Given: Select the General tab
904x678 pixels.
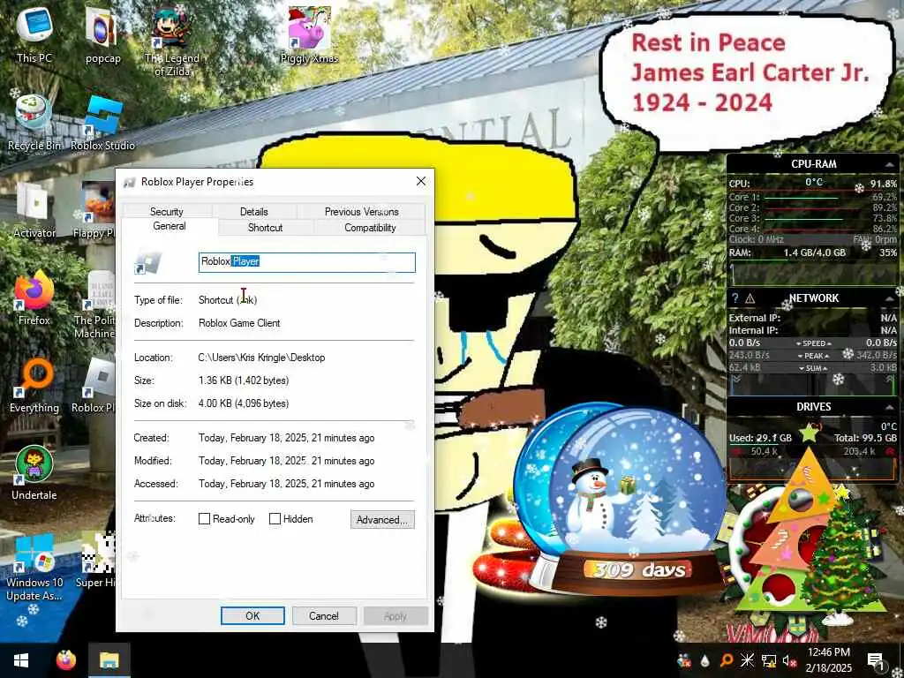Looking at the screenshot, I should coord(169,226).
